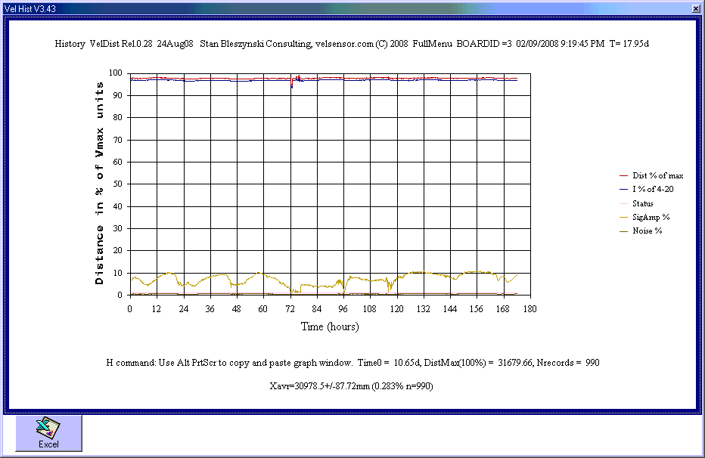Image resolution: width=705 pixels, height=458 pixels.
Task: Select the 'SigAmp %' legend label
Action: 651,218
